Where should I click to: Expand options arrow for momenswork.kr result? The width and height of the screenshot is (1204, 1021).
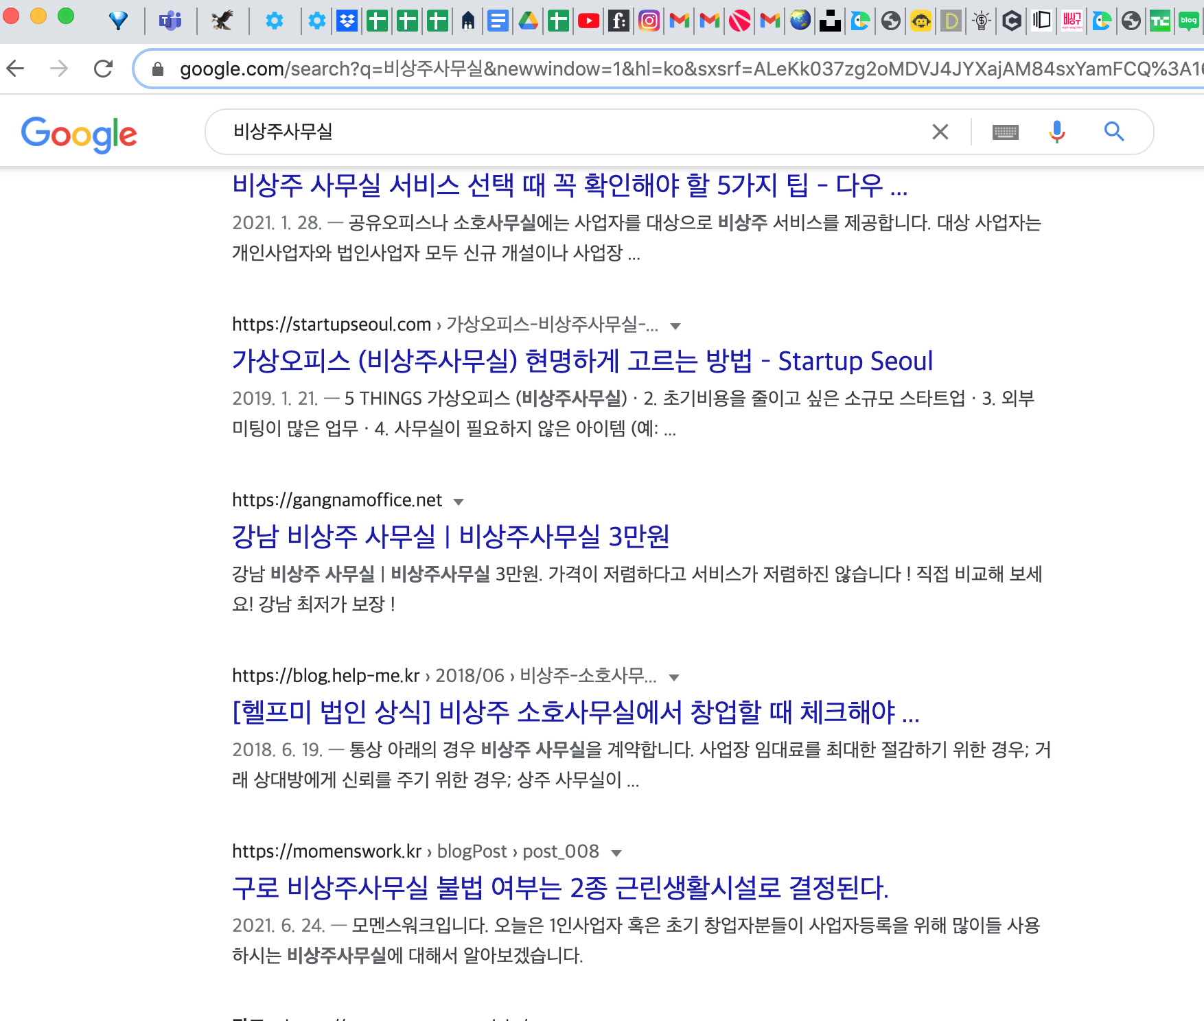coord(616,853)
